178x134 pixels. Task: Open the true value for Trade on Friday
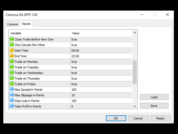[x=101, y=84]
